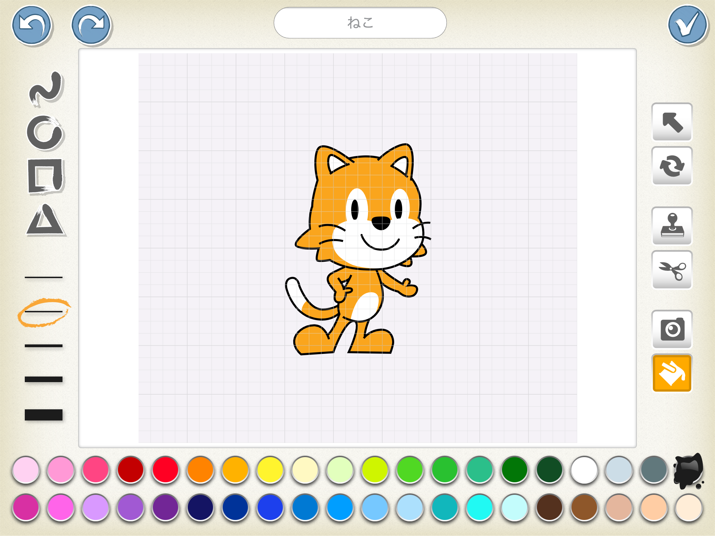Pick the black paint splat color
The height and width of the screenshot is (536, 715).
[688, 470]
